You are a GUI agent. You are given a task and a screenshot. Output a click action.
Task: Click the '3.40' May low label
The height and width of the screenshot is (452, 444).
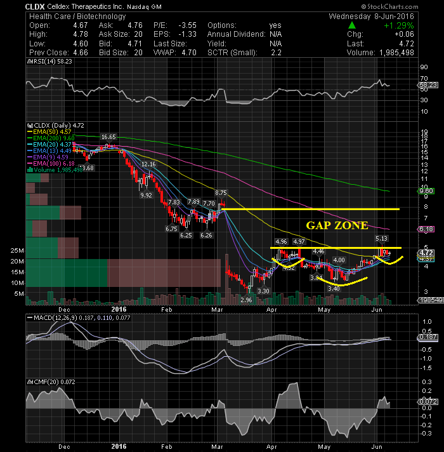pos(334,289)
